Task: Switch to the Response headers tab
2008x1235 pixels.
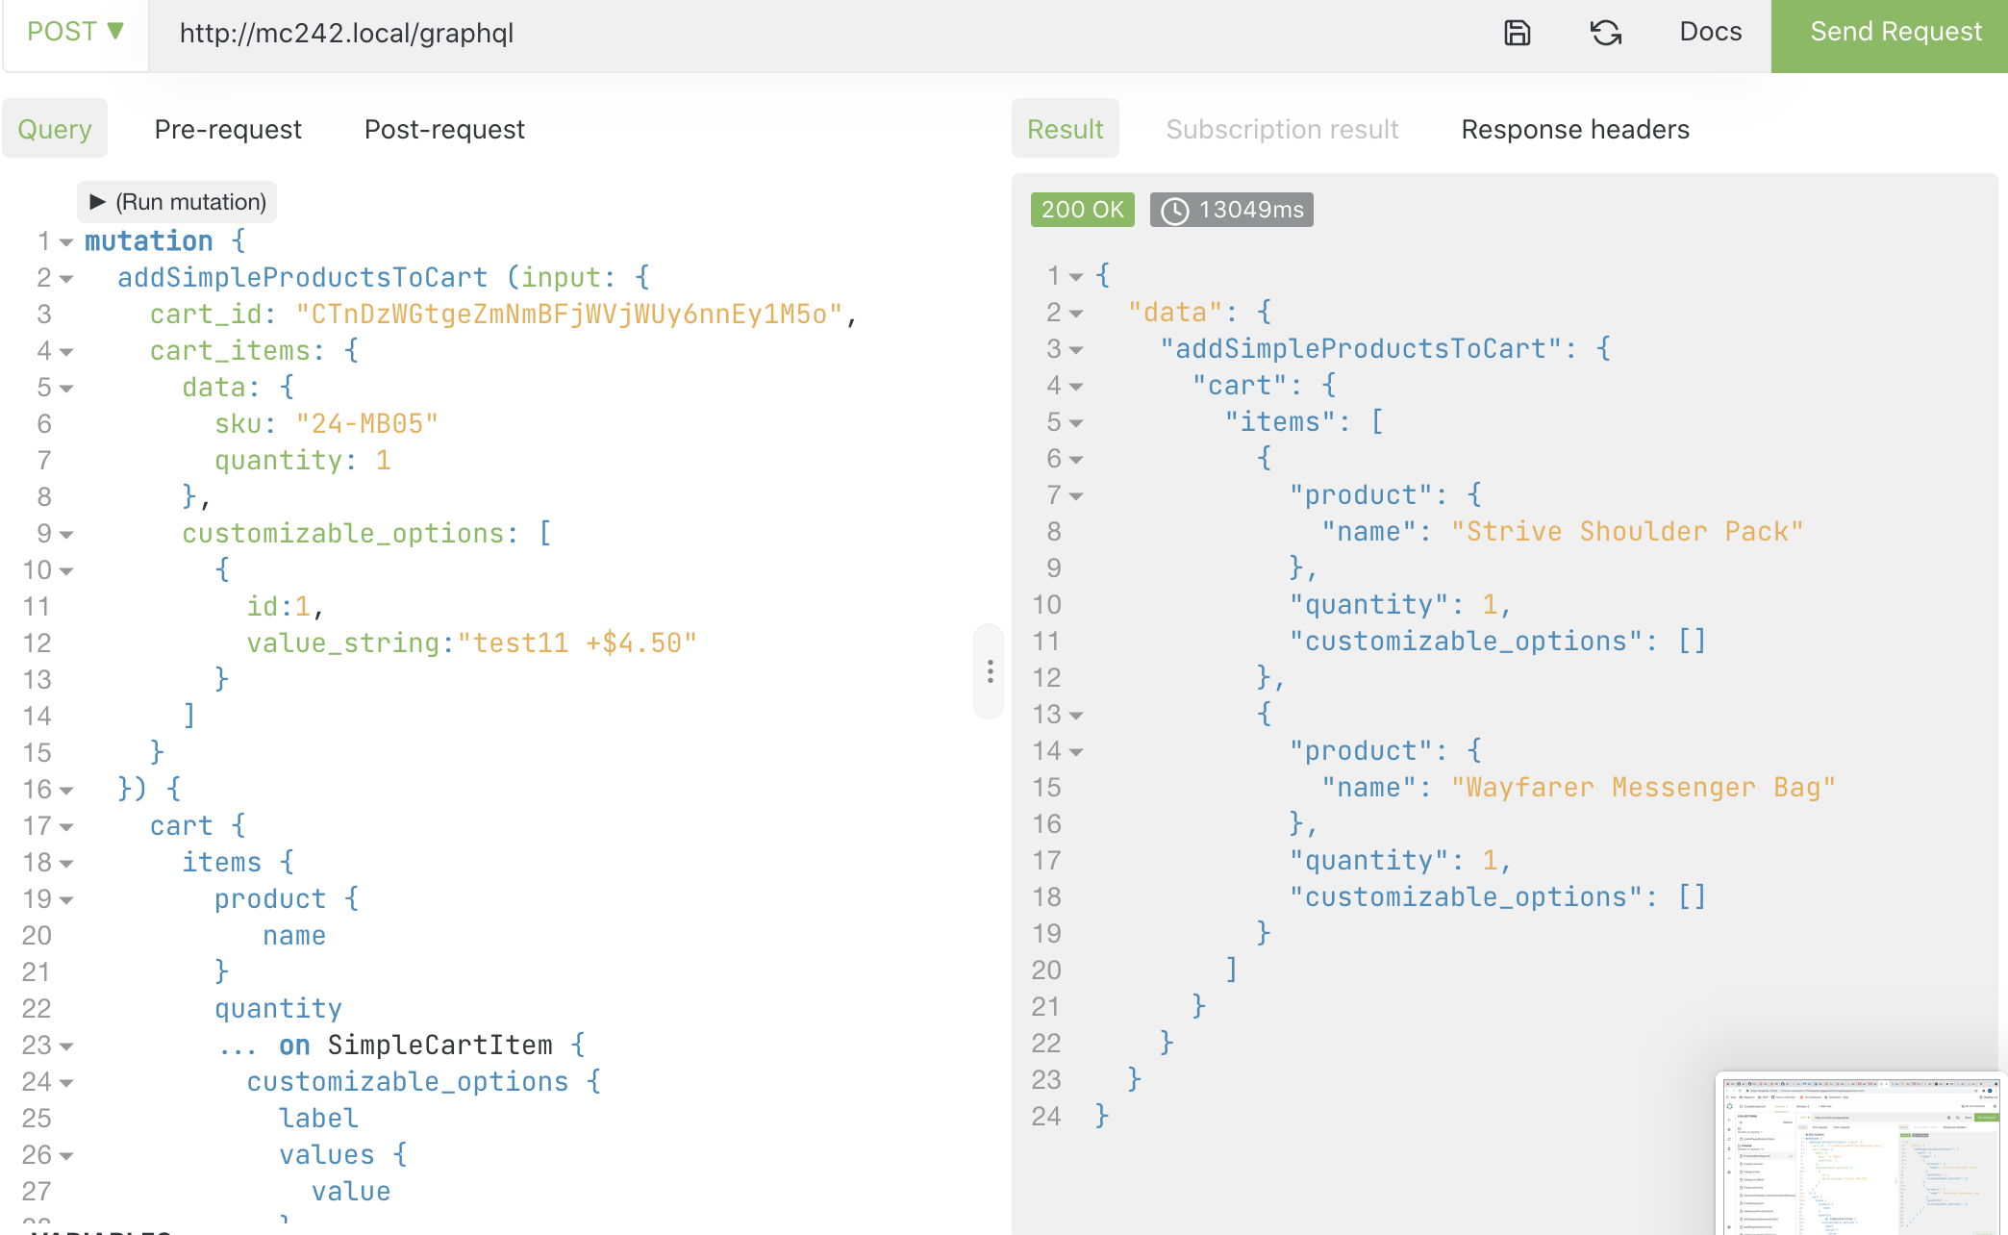Action: click(1575, 129)
